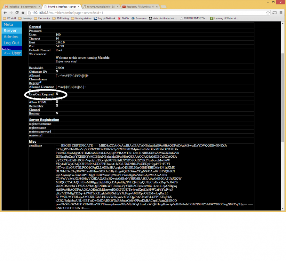286x261 pixels.
Task: Disable the Obfuscate IPs checkbox
Action: (56, 71)
